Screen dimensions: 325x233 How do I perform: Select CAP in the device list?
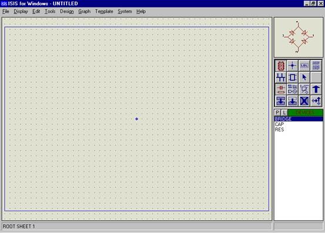(299, 124)
